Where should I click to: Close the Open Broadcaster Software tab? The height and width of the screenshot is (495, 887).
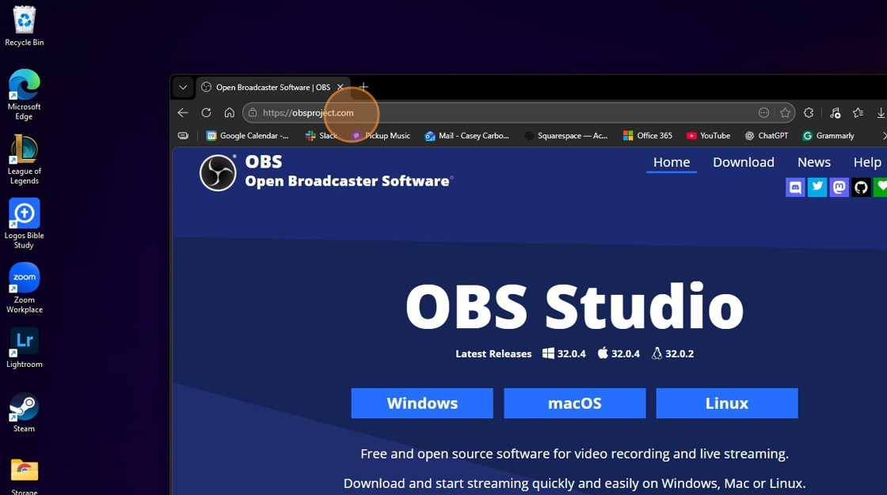(x=340, y=87)
